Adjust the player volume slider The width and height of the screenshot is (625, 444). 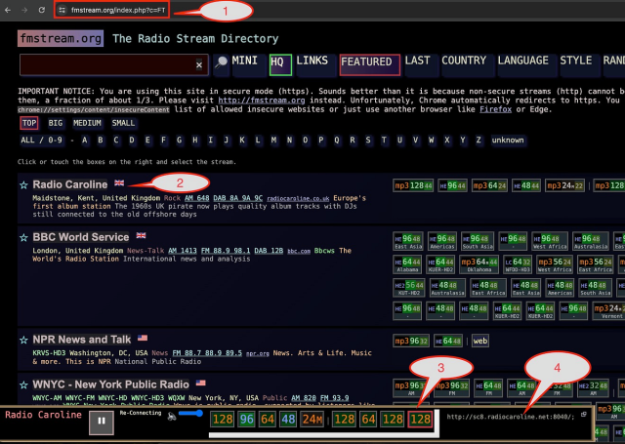195,413
